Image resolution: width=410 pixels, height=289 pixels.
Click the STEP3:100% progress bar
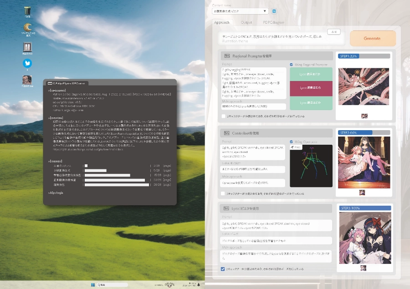365,208
